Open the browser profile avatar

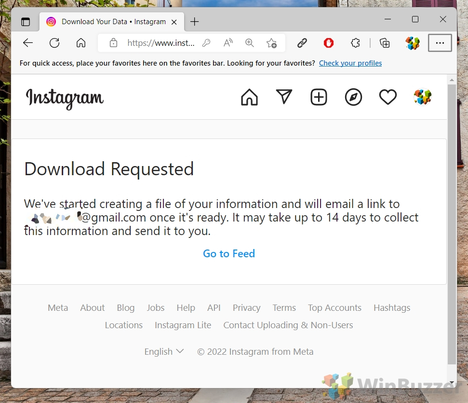413,43
